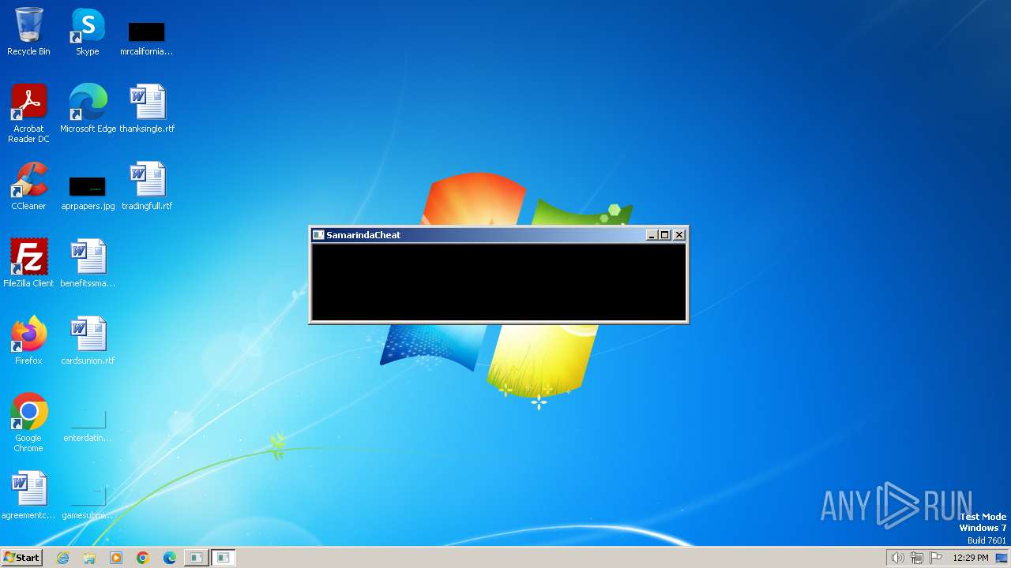Maximize the SamarindaCheat window
The image size is (1011, 568).
point(665,234)
